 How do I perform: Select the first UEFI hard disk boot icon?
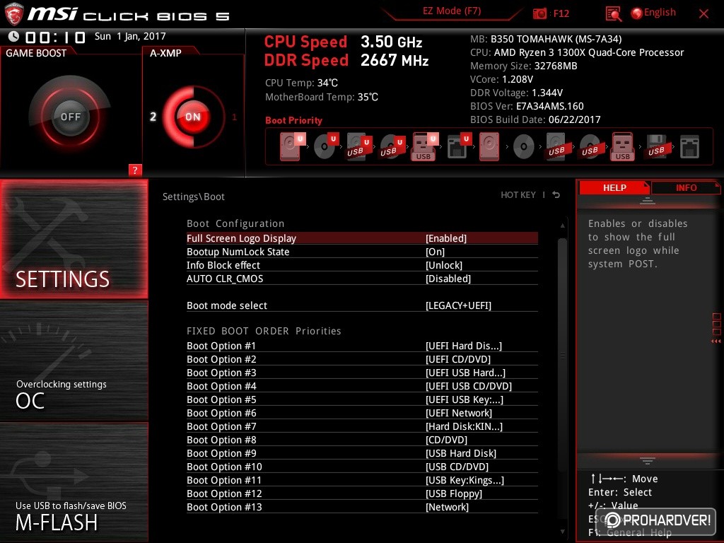point(292,146)
